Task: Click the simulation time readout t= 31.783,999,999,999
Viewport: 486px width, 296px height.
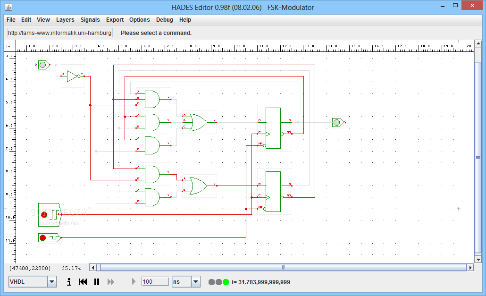Action: [x=260, y=282]
